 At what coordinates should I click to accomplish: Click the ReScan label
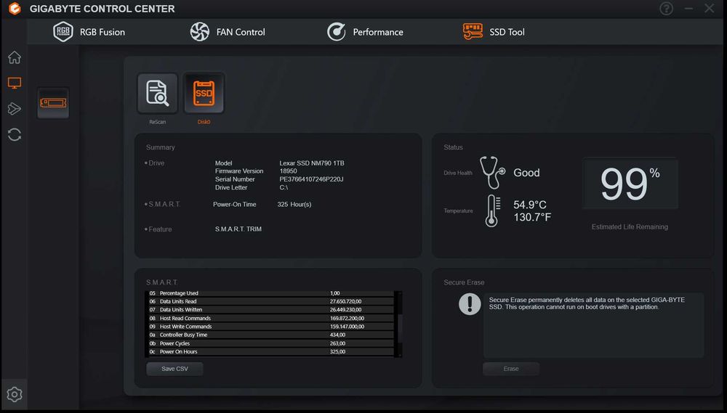pos(158,122)
